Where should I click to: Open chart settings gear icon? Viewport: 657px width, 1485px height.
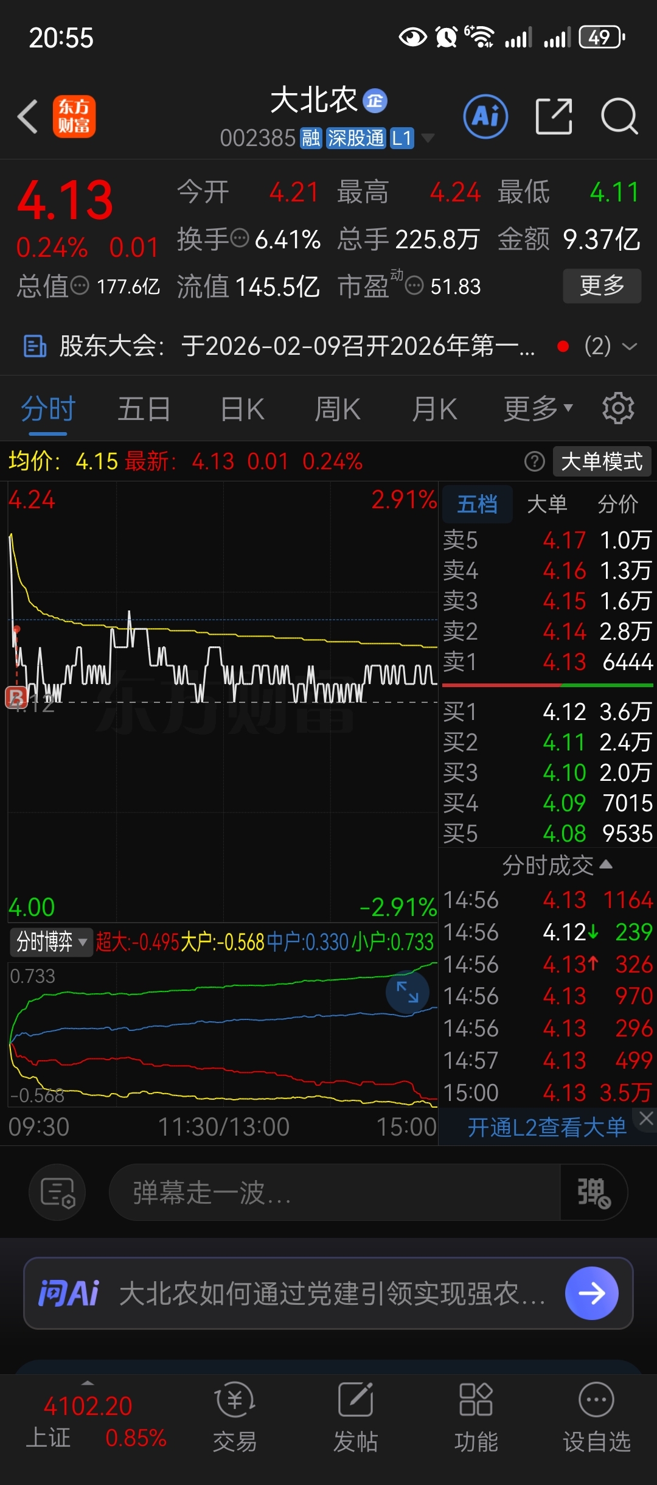point(618,408)
